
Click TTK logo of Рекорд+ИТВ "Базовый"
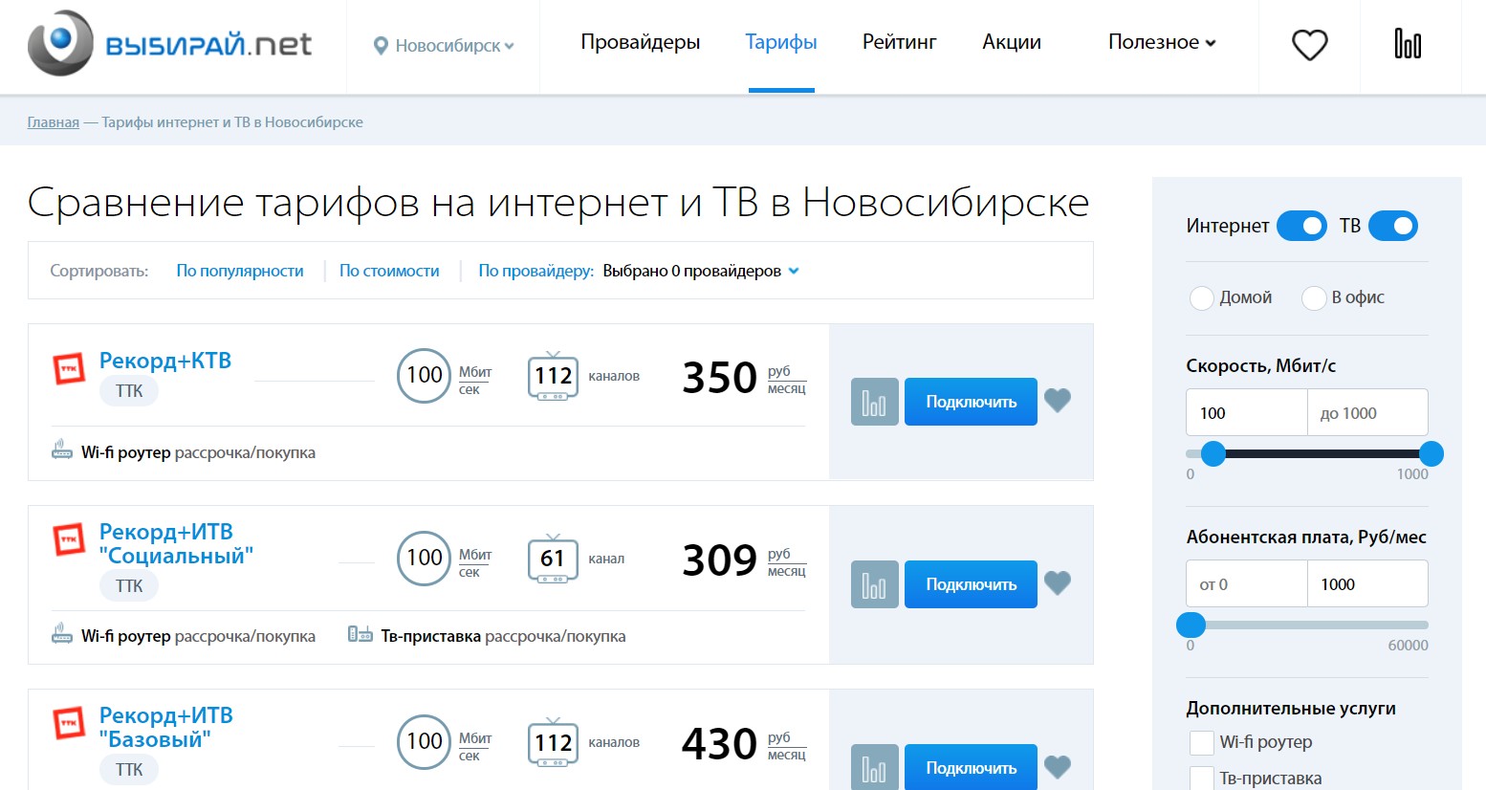click(x=69, y=724)
